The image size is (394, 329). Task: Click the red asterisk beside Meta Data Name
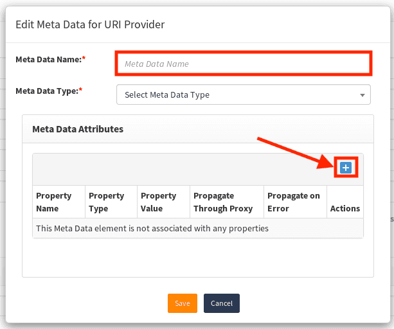(84, 59)
